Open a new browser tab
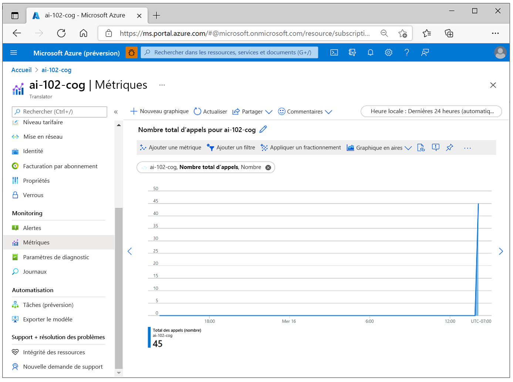513x382 pixels. pos(156,15)
